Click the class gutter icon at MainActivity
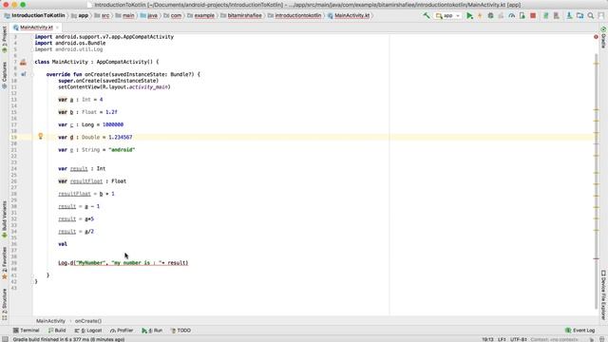The image size is (608, 342). (x=23, y=62)
